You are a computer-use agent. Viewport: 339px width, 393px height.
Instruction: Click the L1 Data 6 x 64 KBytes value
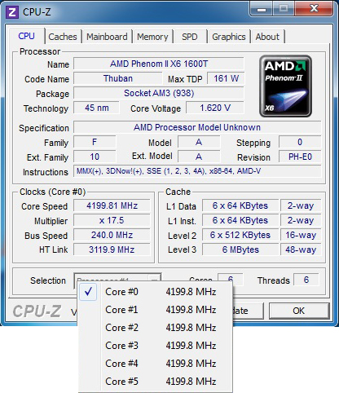tap(240, 205)
